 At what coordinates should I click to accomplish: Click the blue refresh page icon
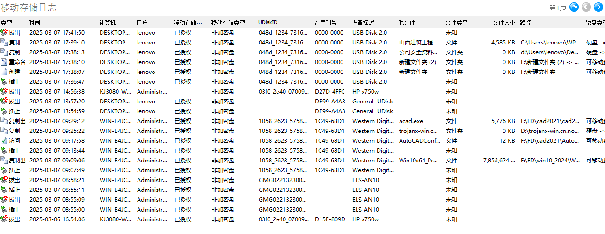[574, 7]
